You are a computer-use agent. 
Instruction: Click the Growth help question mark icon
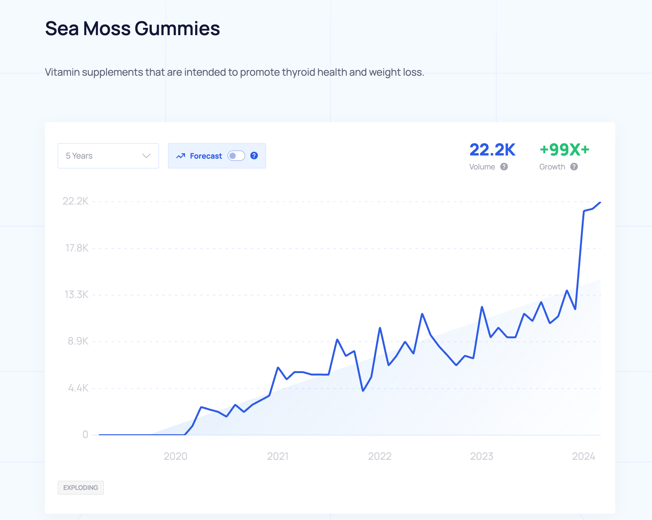pyautogui.click(x=574, y=167)
